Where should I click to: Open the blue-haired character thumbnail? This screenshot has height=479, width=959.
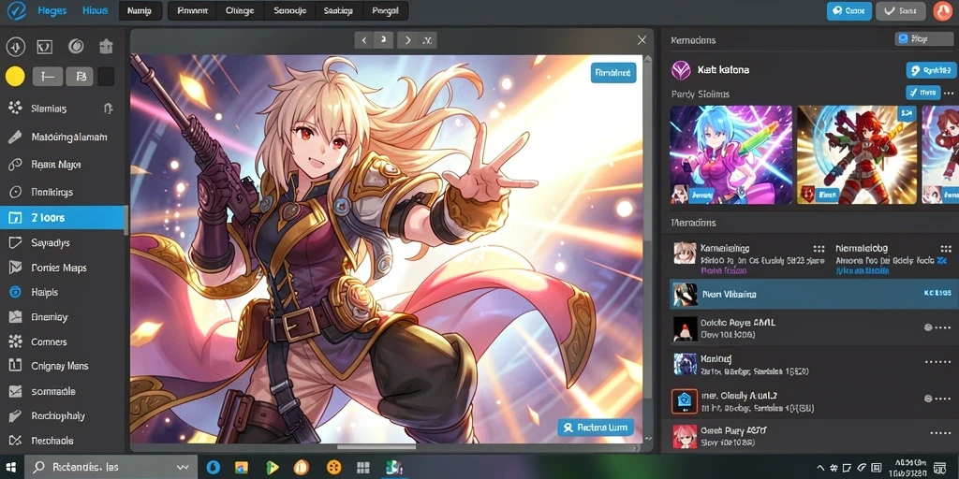(x=730, y=154)
